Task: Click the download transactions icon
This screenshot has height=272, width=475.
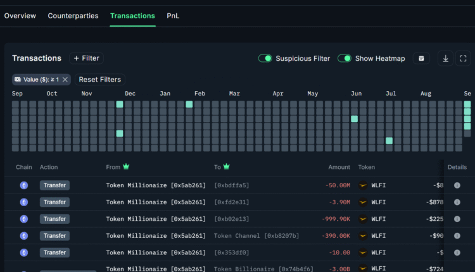Action: point(446,58)
